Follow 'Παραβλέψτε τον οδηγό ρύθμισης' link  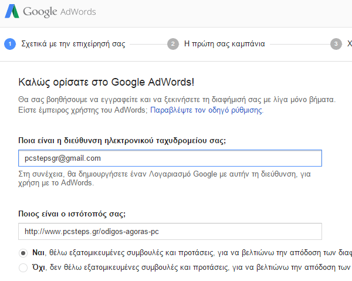pyautogui.click(x=206, y=110)
